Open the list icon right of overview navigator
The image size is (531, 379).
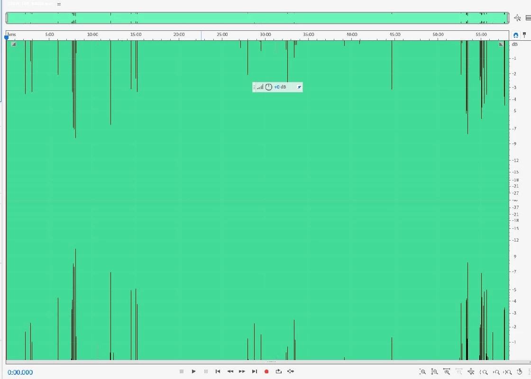[528, 18]
